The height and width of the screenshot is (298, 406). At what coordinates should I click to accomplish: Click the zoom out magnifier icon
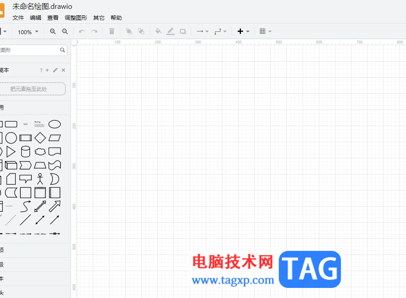point(65,31)
